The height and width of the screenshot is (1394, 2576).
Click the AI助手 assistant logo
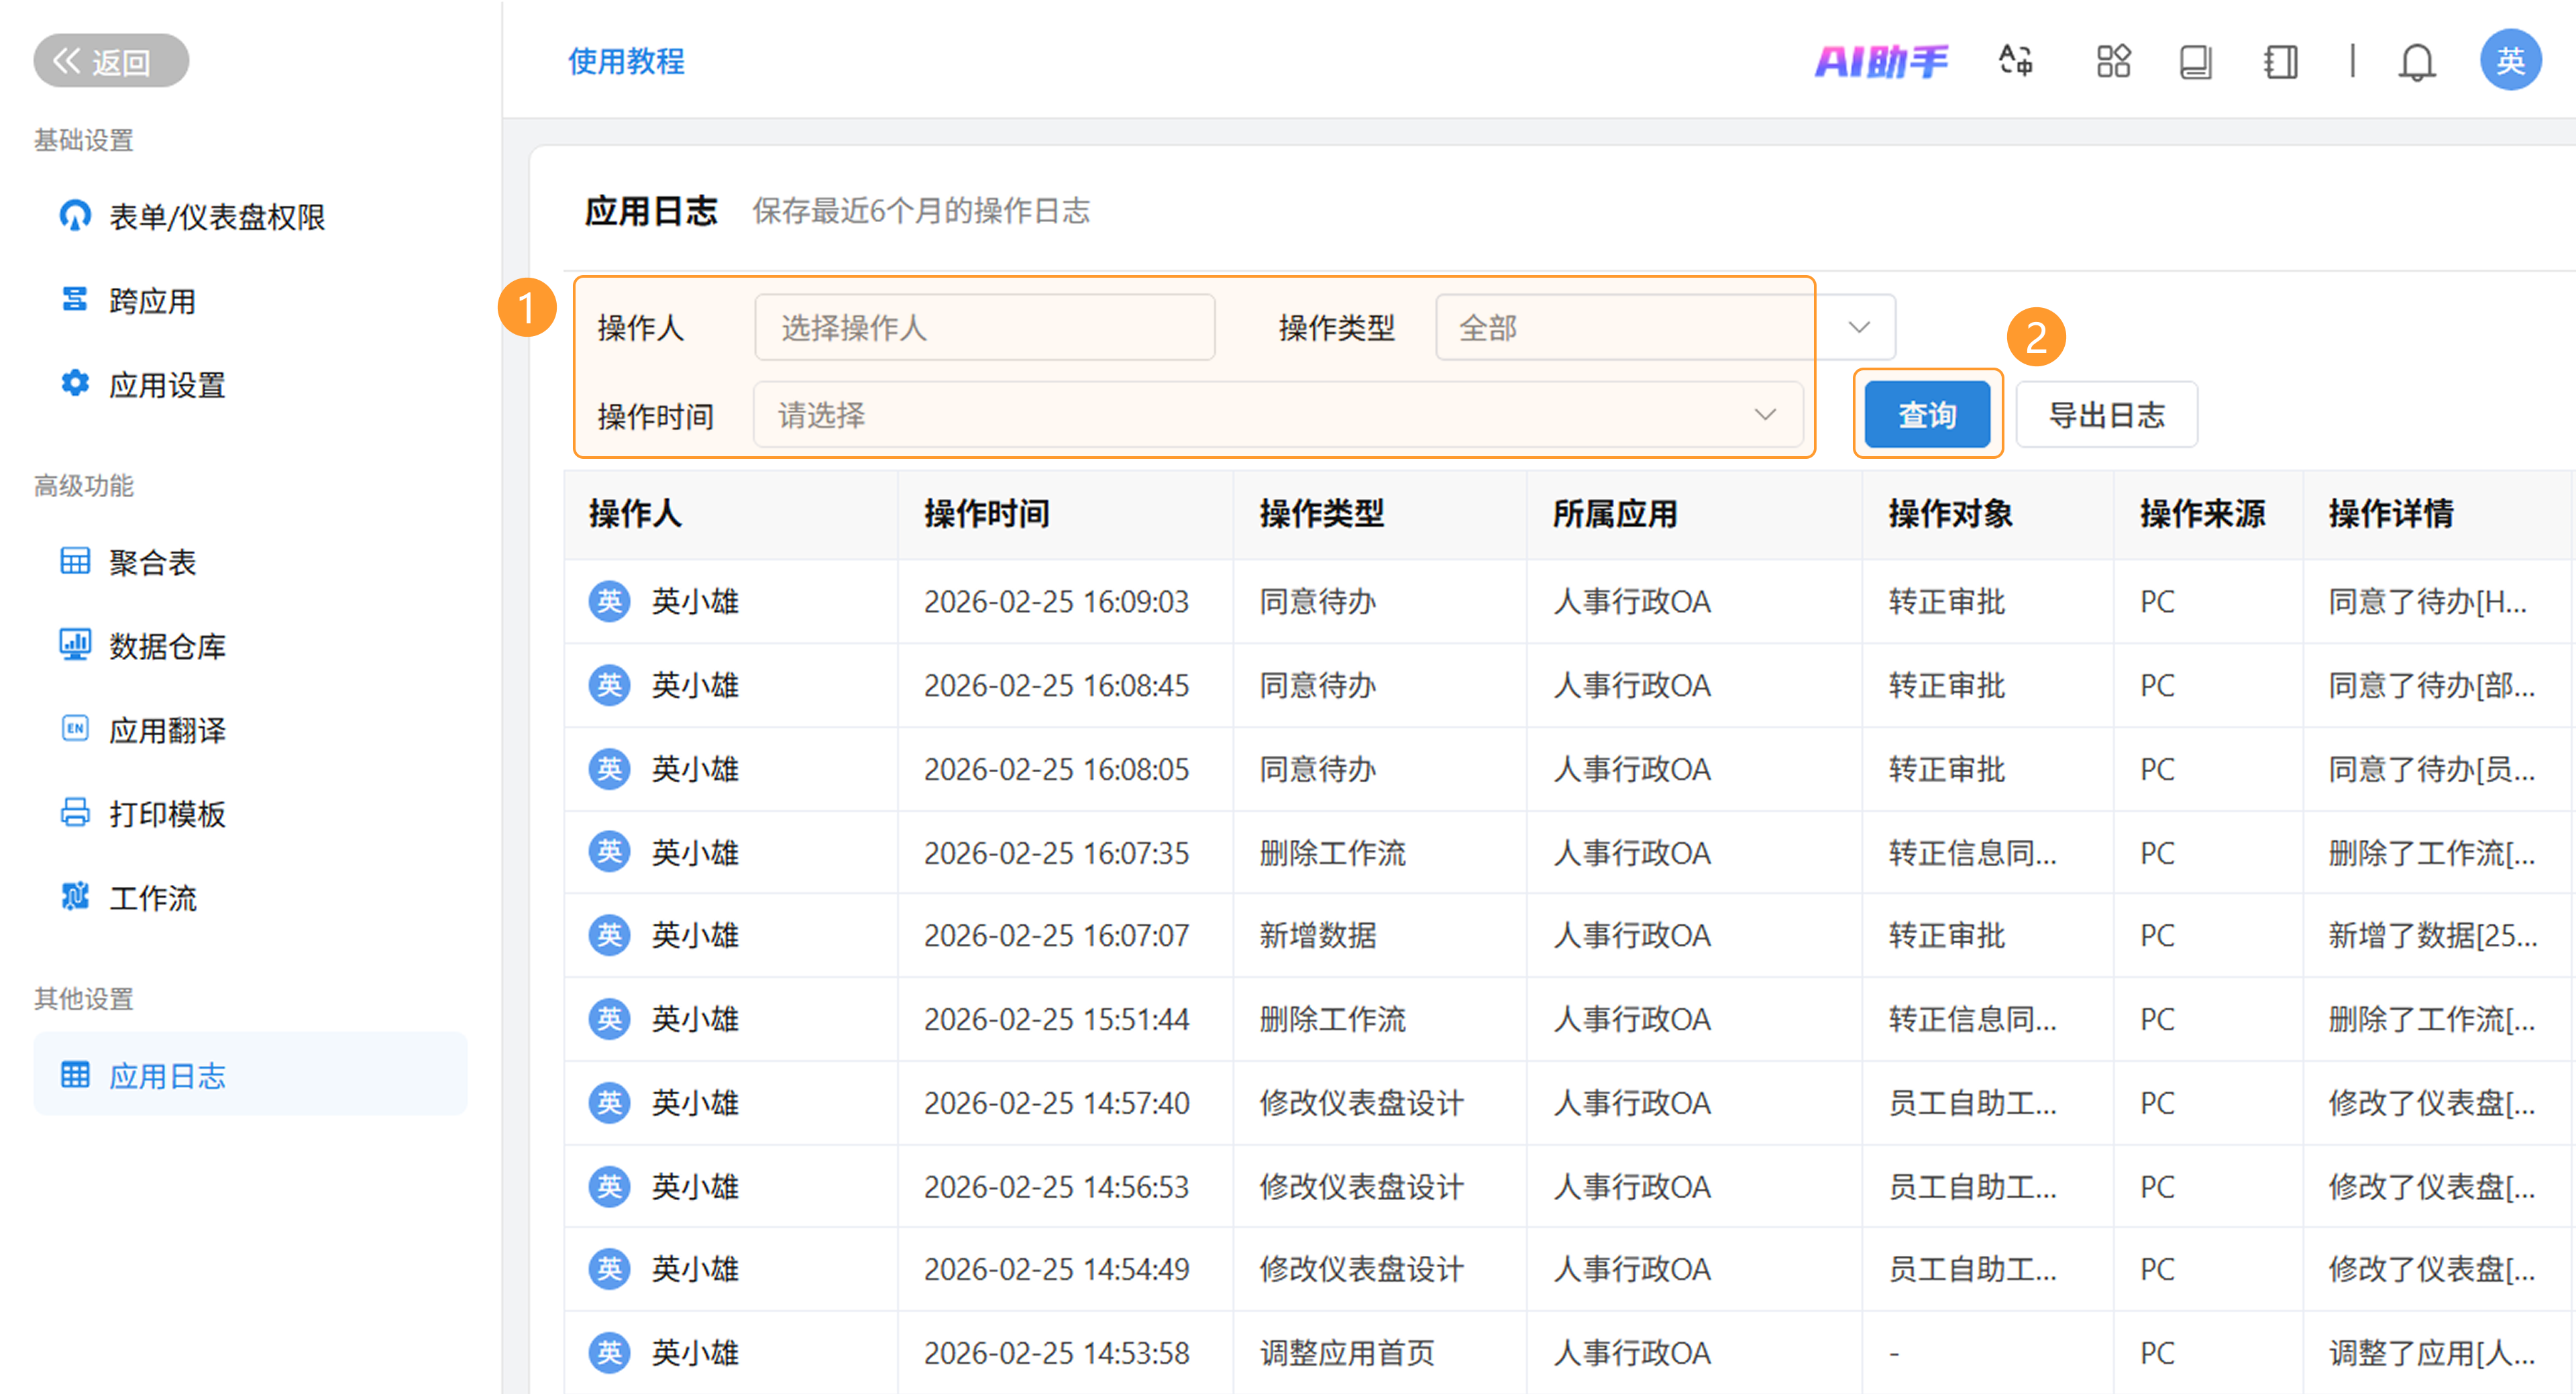(x=1880, y=61)
